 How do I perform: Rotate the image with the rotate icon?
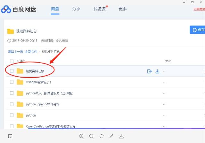click(x=102, y=136)
